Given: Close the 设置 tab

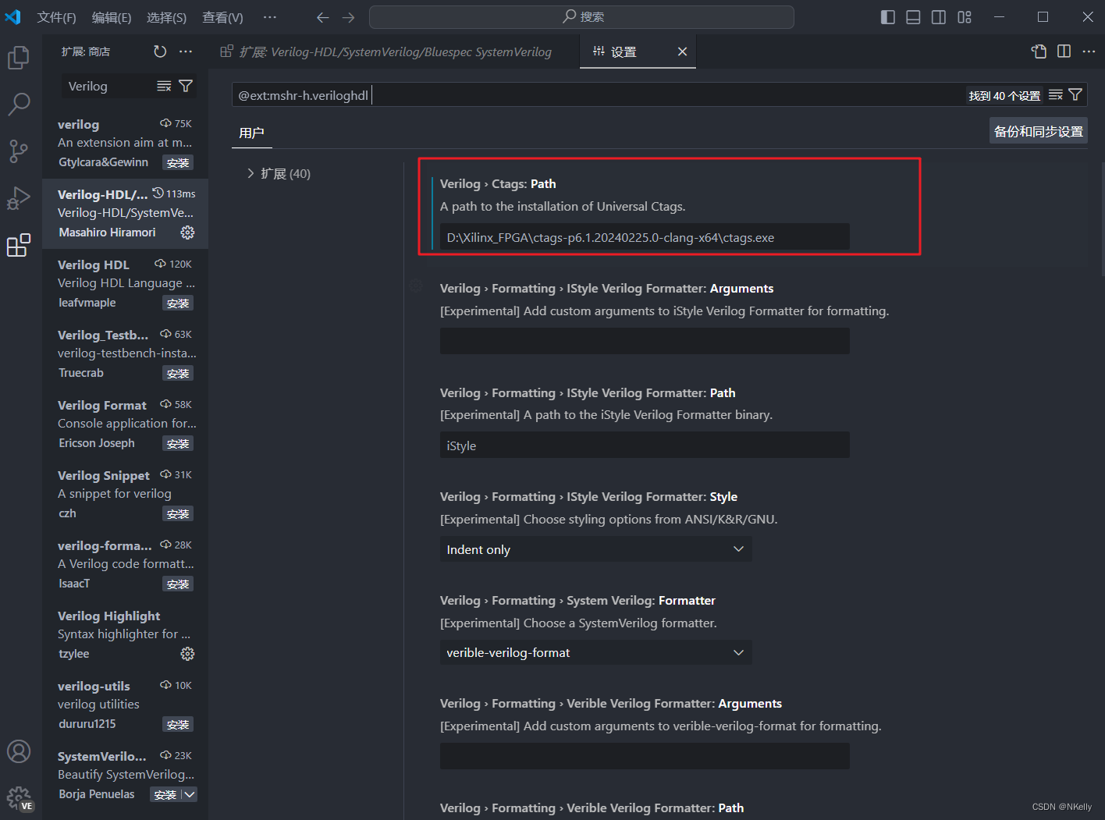Looking at the screenshot, I should coord(682,51).
